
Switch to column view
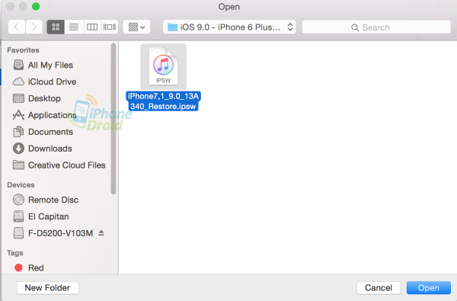(x=92, y=27)
